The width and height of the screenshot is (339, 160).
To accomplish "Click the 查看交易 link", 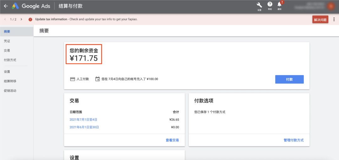I will pos(172,140).
